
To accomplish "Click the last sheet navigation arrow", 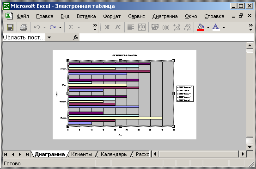I will tap(27, 154).
